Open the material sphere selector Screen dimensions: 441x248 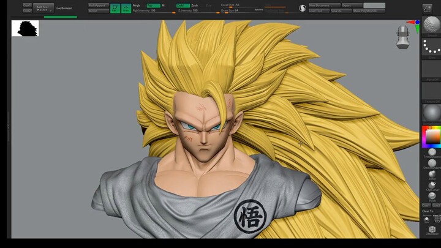(432, 113)
